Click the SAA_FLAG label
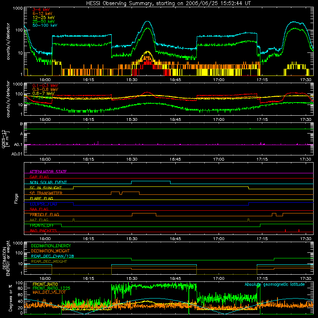 pos(39,209)
